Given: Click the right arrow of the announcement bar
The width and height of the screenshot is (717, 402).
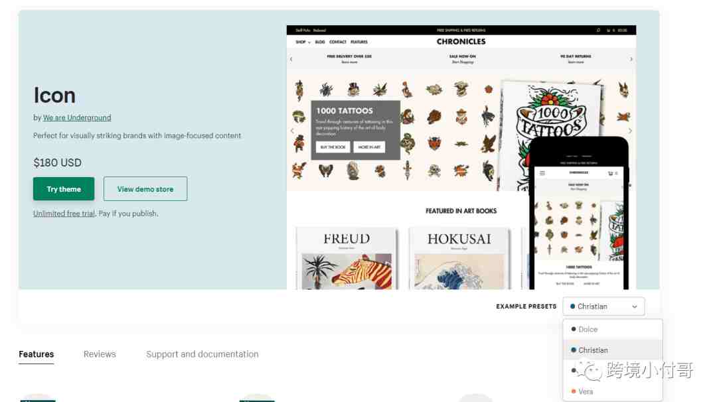Looking at the screenshot, I should click(x=631, y=59).
